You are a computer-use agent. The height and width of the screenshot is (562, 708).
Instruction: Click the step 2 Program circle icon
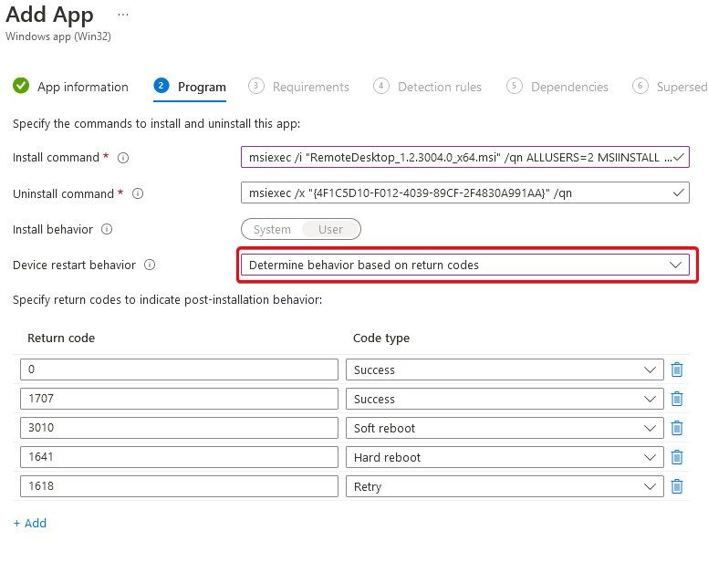pyautogui.click(x=161, y=86)
